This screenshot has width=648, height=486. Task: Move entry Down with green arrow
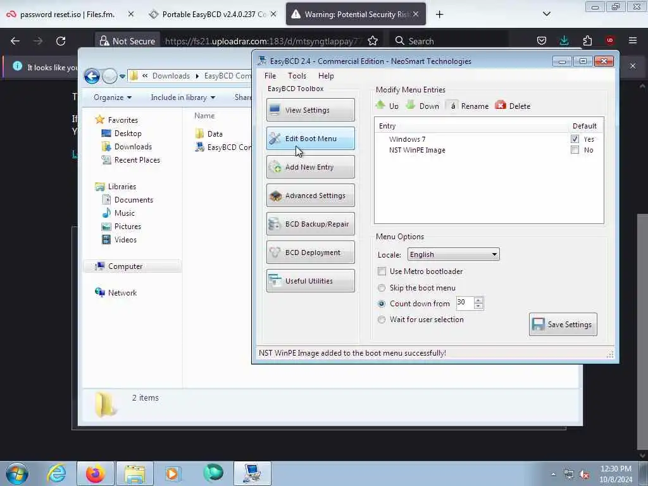point(422,106)
